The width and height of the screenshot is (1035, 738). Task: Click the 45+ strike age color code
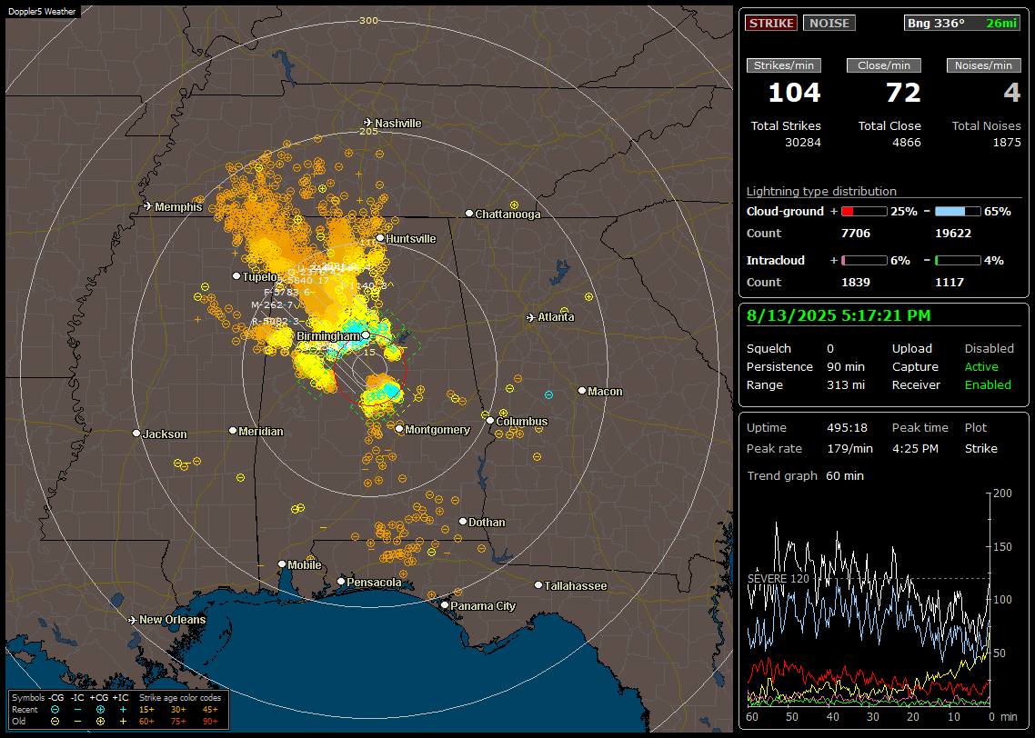tap(210, 710)
